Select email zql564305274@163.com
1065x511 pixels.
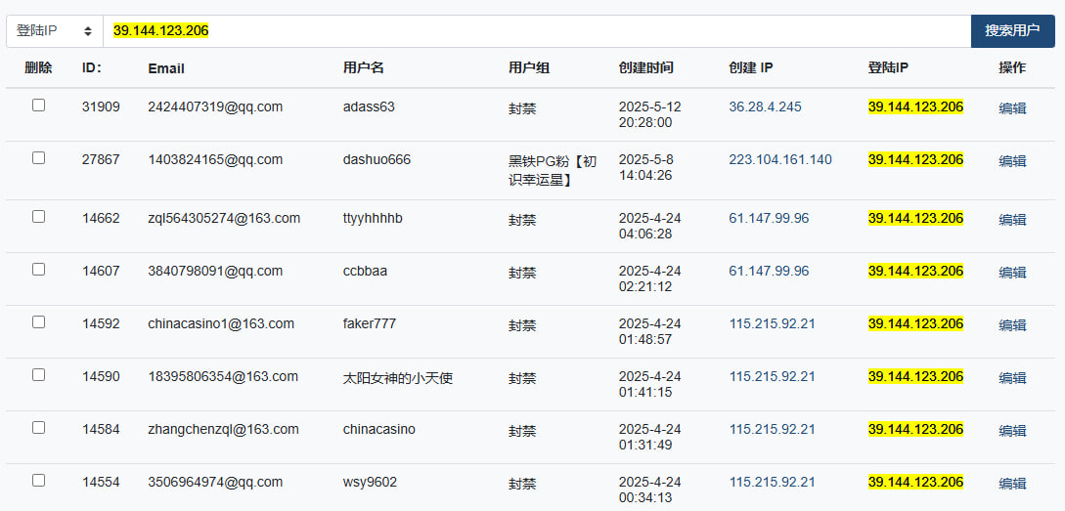point(224,219)
